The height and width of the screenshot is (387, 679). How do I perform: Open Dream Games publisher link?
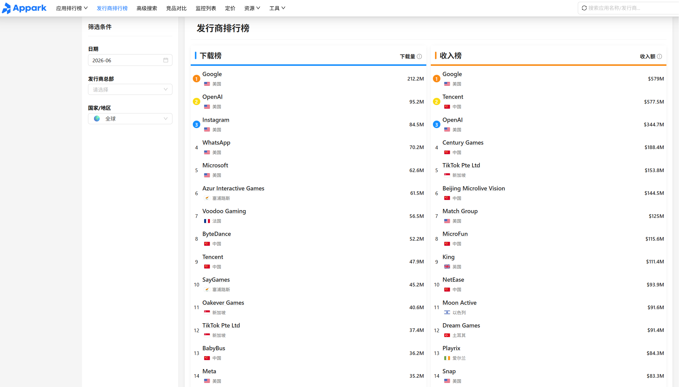[461, 325]
